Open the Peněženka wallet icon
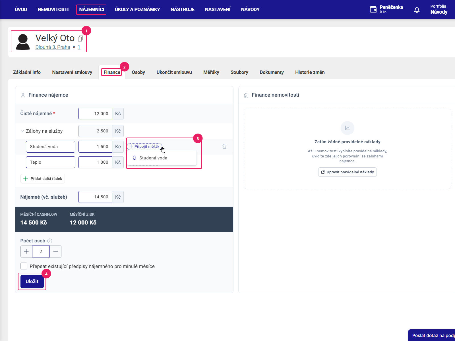 point(373,9)
